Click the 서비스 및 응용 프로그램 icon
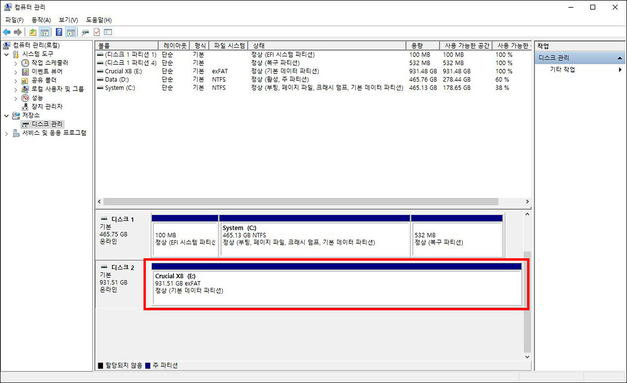 coord(16,133)
